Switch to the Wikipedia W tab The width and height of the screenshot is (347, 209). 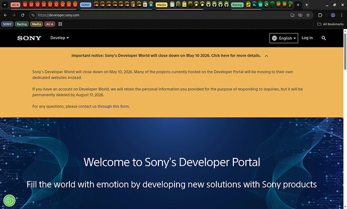(x=145, y=5)
